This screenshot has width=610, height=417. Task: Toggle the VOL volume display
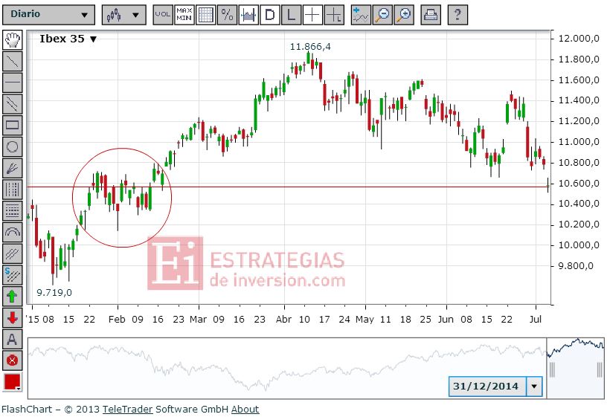163,15
